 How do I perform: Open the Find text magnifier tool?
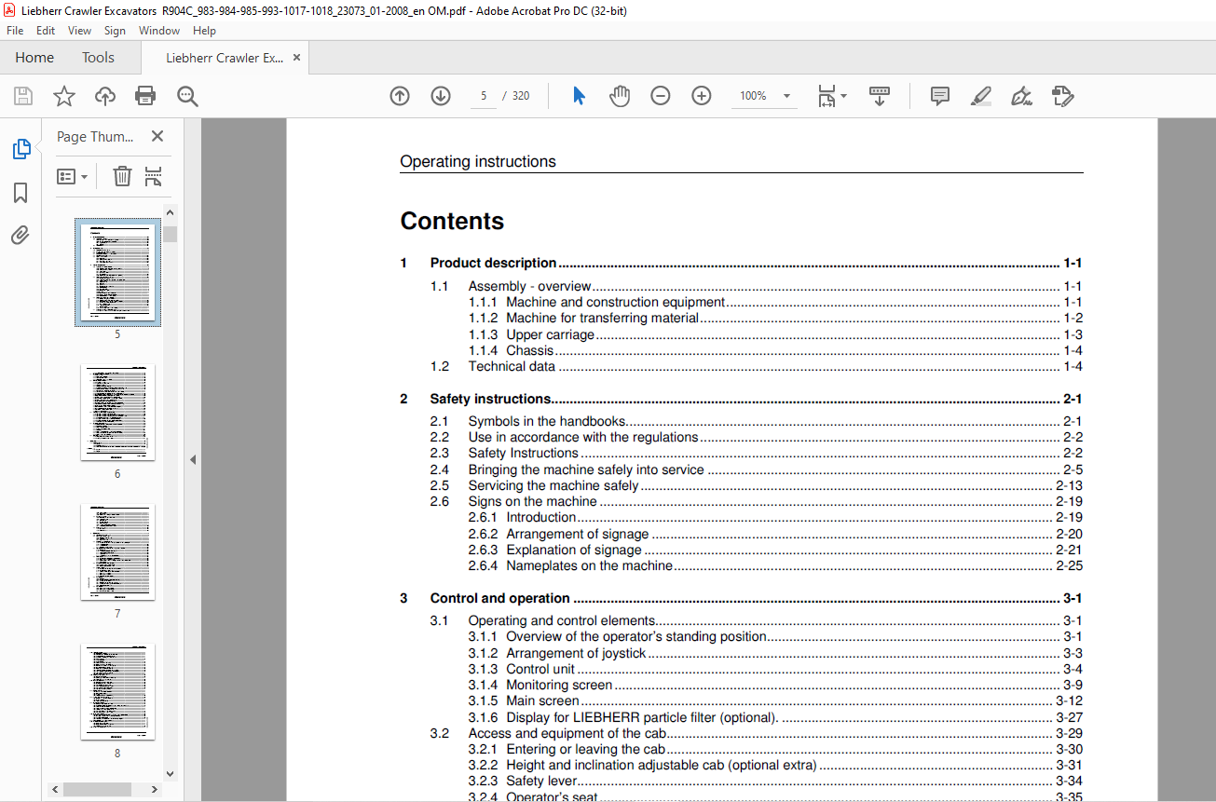(x=187, y=96)
